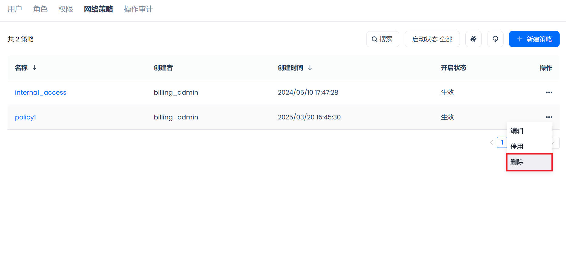Switch to the Users (用户) tab
The width and height of the screenshot is (566, 257).
(x=15, y=9)
